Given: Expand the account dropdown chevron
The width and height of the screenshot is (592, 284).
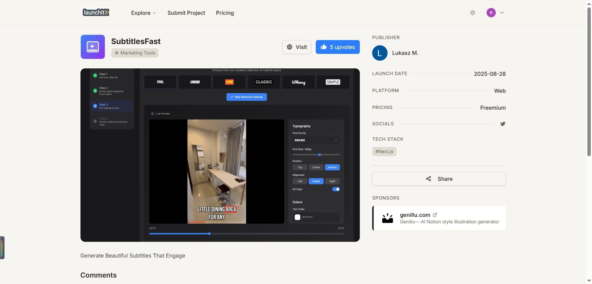Looking at the screenshot, I should 502,13.
